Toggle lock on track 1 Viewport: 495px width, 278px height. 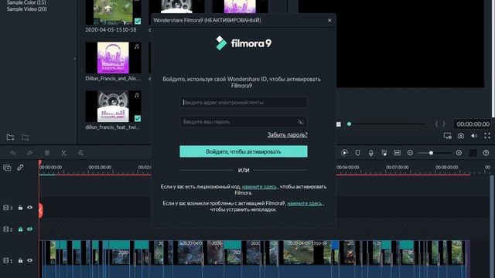[x=20, y=261]
